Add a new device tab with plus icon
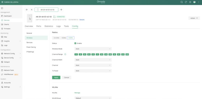The width and height of the screenshot is (202, 99). point(61,10)
